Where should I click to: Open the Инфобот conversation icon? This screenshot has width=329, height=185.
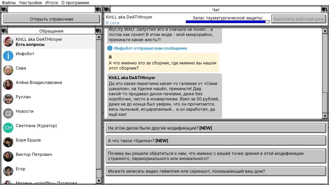8,56
